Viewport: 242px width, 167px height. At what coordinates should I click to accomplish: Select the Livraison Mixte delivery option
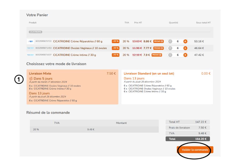coord(72,87)
